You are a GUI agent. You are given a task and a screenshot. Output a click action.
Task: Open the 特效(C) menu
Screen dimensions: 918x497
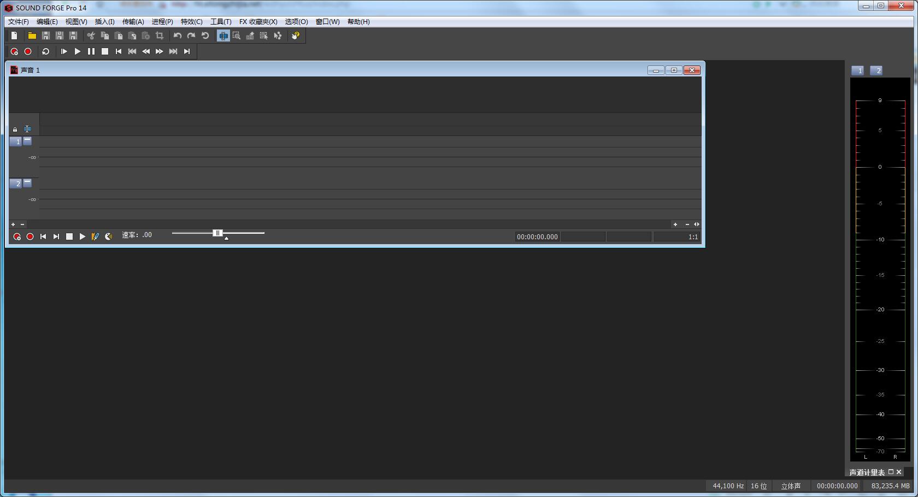[191, 22]
